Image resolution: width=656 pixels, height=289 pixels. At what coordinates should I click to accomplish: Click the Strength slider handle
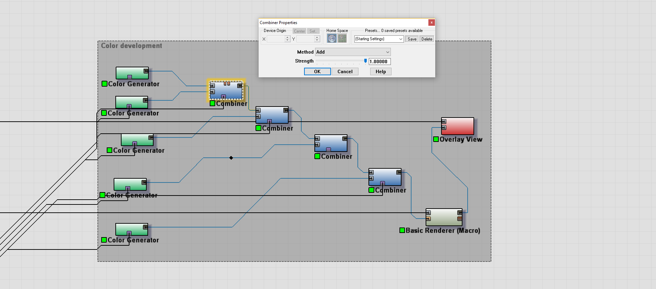tap(365, 61)
